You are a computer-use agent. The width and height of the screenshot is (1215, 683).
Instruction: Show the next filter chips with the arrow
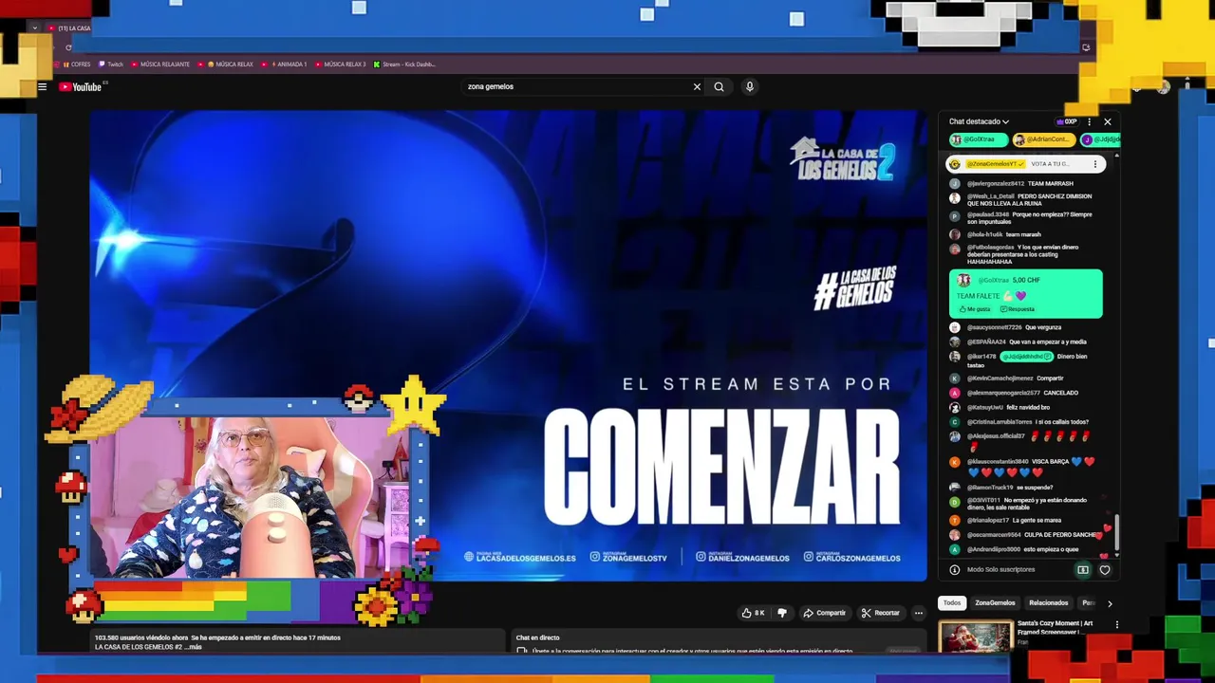coord(1109,603)
